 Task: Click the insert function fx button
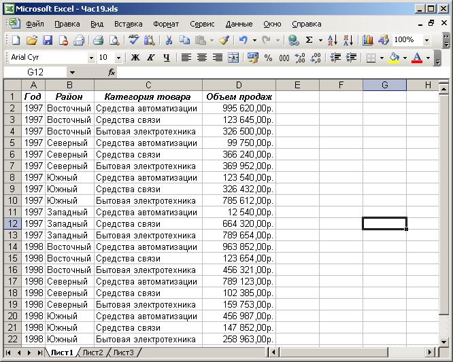112,72
